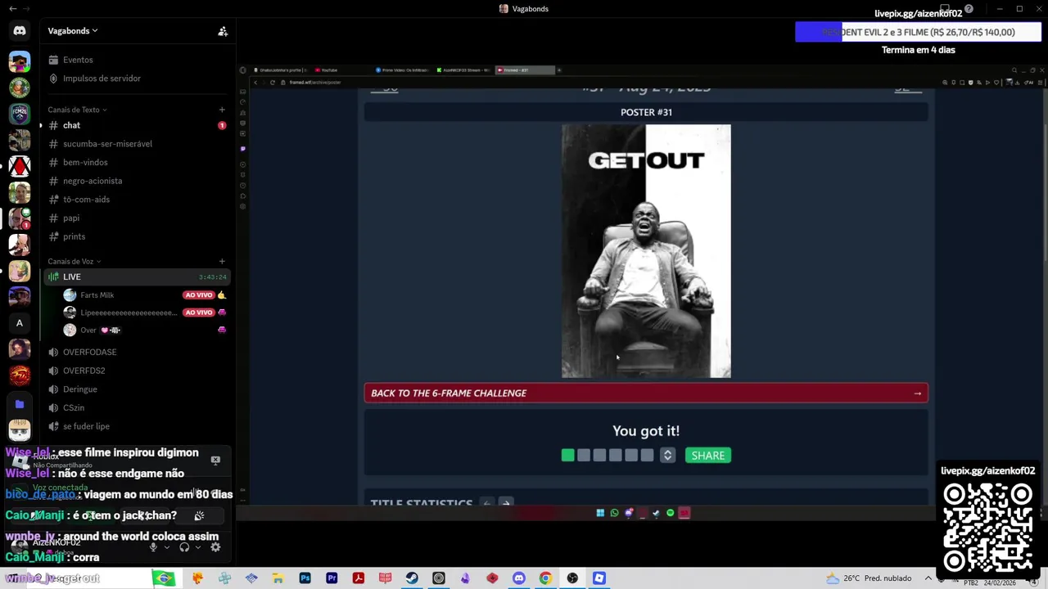Open File Explorer from the taskbar
The height and width of the screenshot is (589, 1048).
point(278,578)
